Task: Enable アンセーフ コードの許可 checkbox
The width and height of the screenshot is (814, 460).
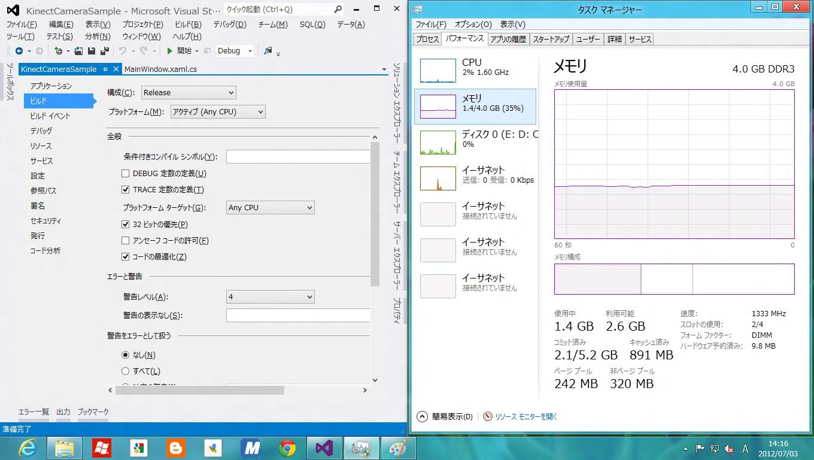Action: [125, 240]
